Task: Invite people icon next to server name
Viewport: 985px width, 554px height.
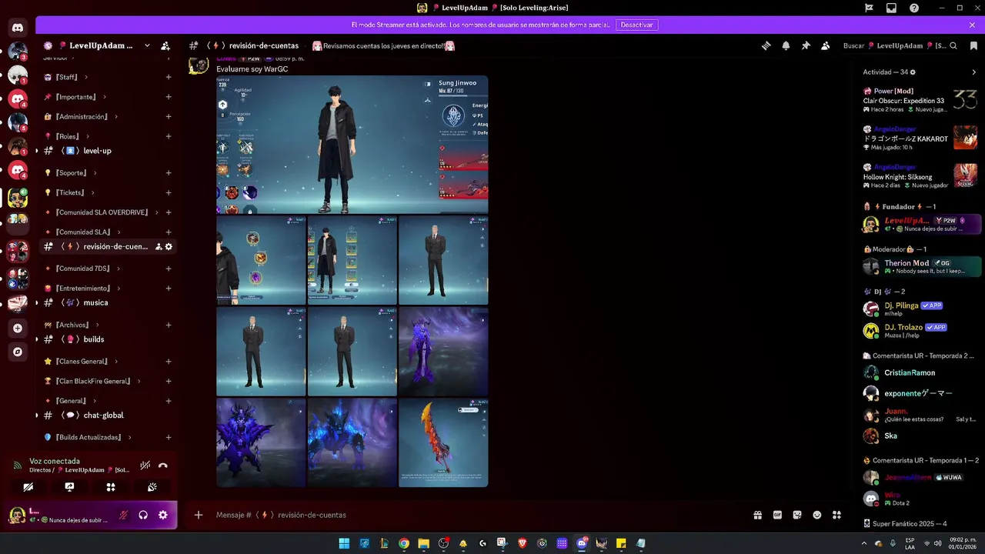Action: click(x=165, y=45)
